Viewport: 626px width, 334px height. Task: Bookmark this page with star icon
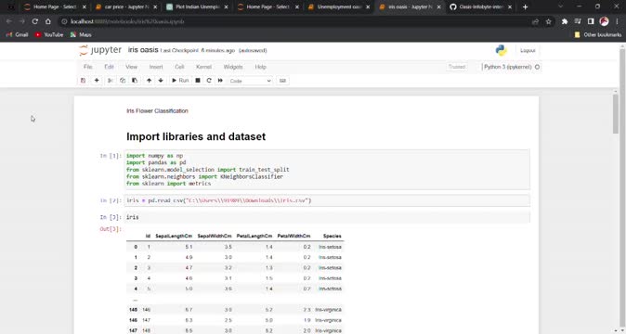[549, 21]
